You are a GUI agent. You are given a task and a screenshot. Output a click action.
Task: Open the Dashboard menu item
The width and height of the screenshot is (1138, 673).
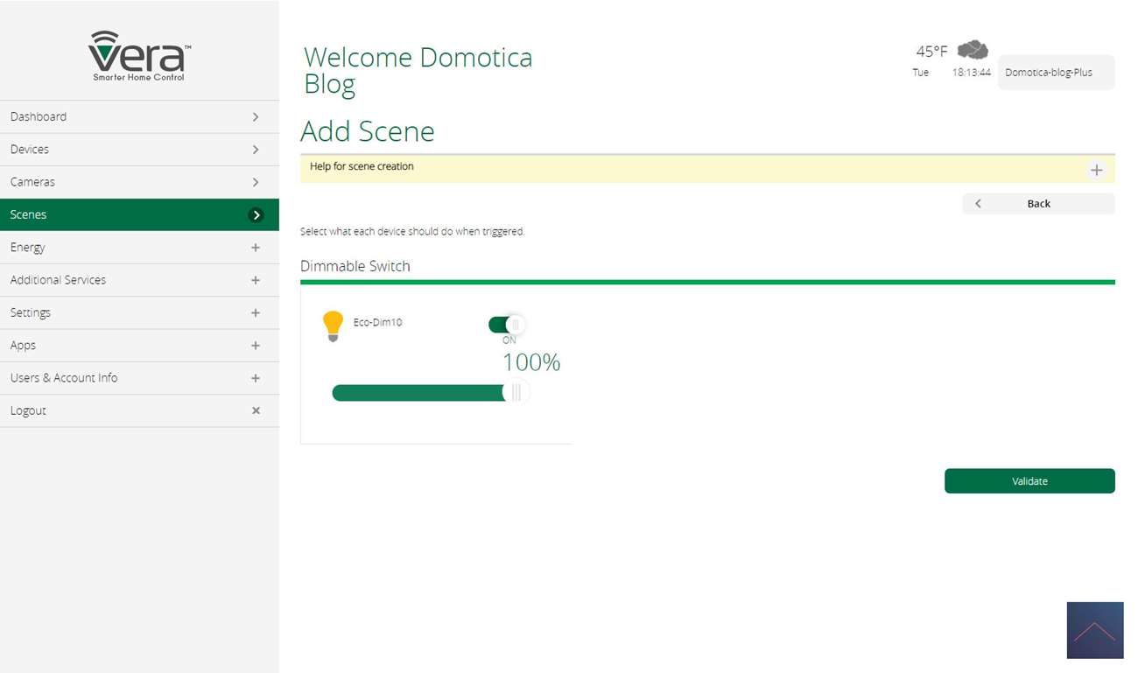139,116
